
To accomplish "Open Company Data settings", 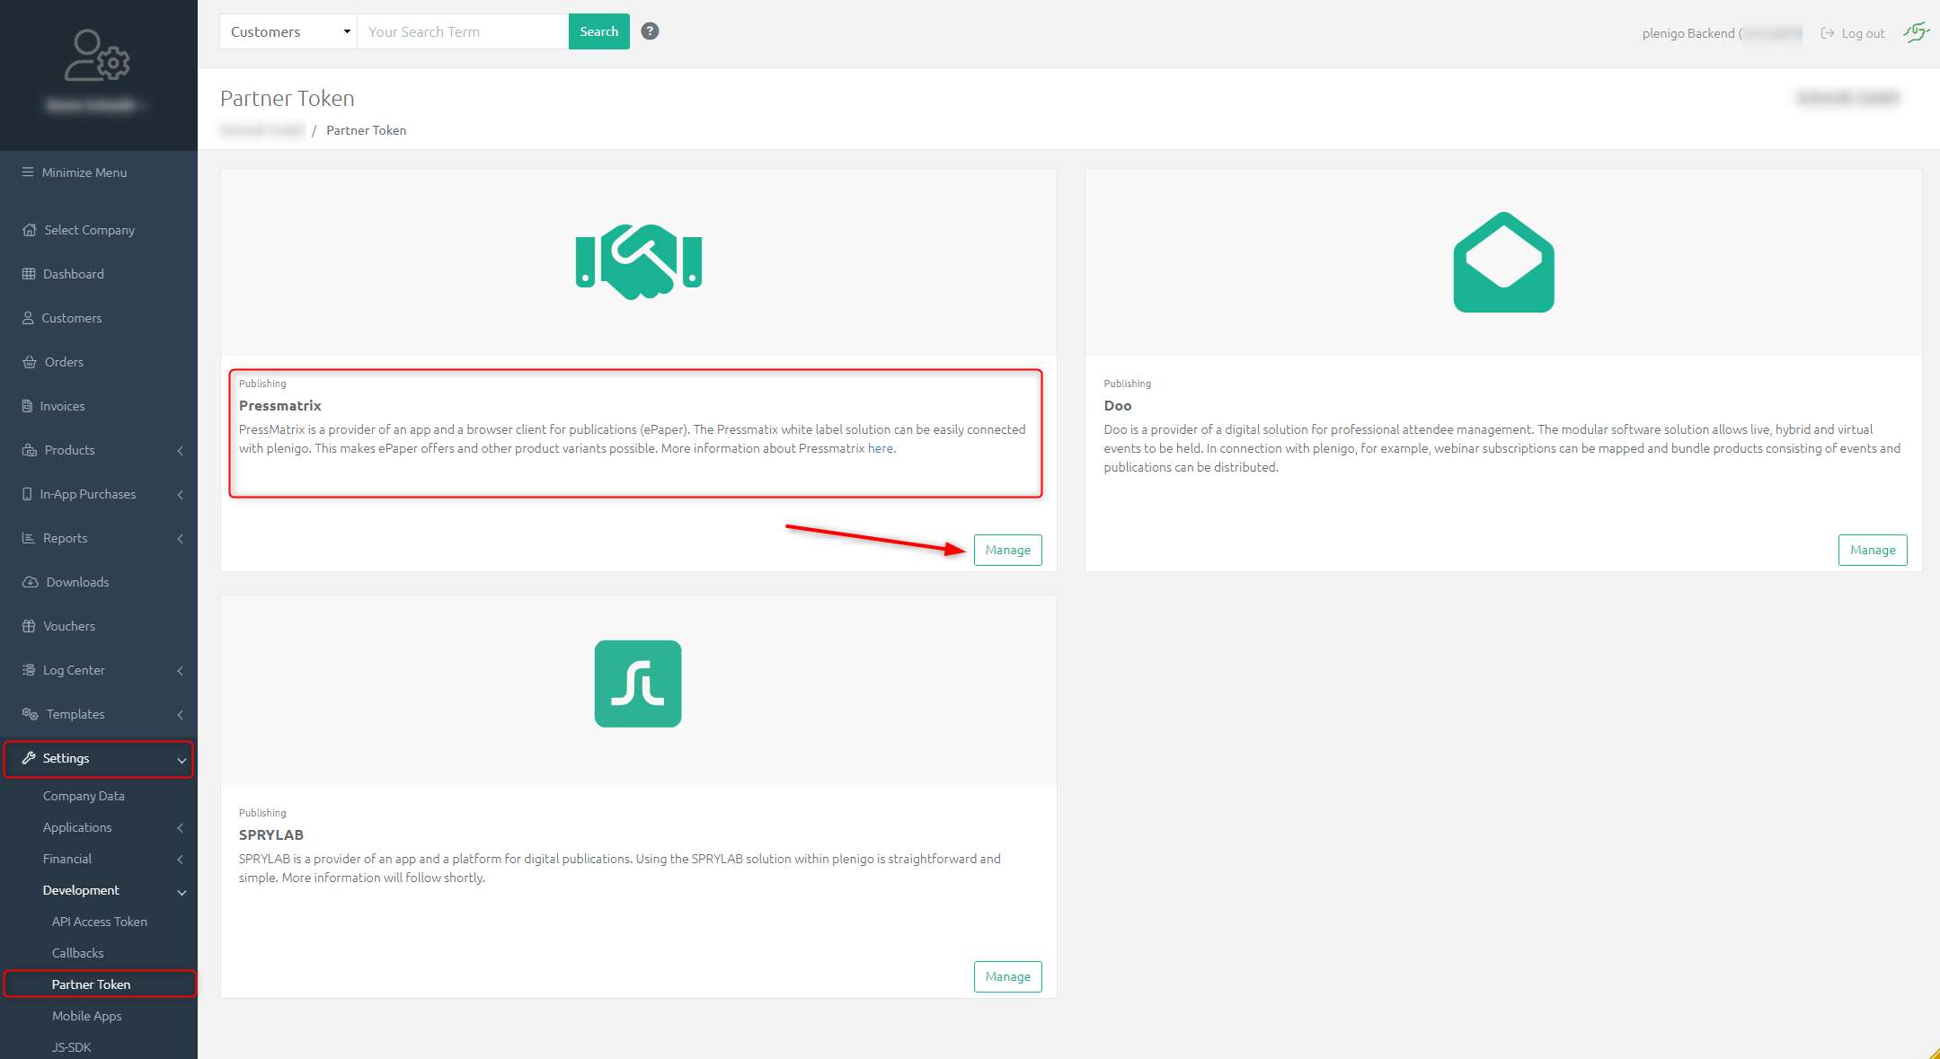I will tap(84, 796).
